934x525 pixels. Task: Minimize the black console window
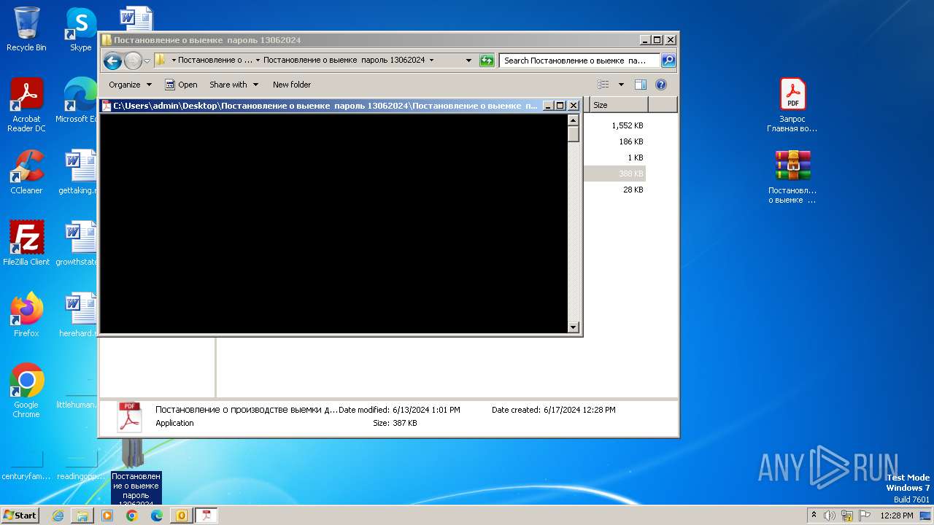pos(549,106)
